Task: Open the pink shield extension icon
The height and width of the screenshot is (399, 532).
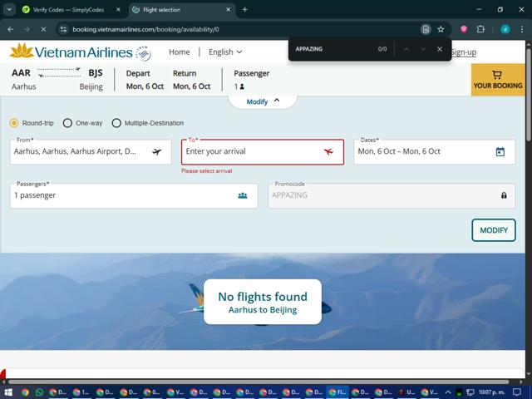Action: pyautogui.click(x=464, y=29)
